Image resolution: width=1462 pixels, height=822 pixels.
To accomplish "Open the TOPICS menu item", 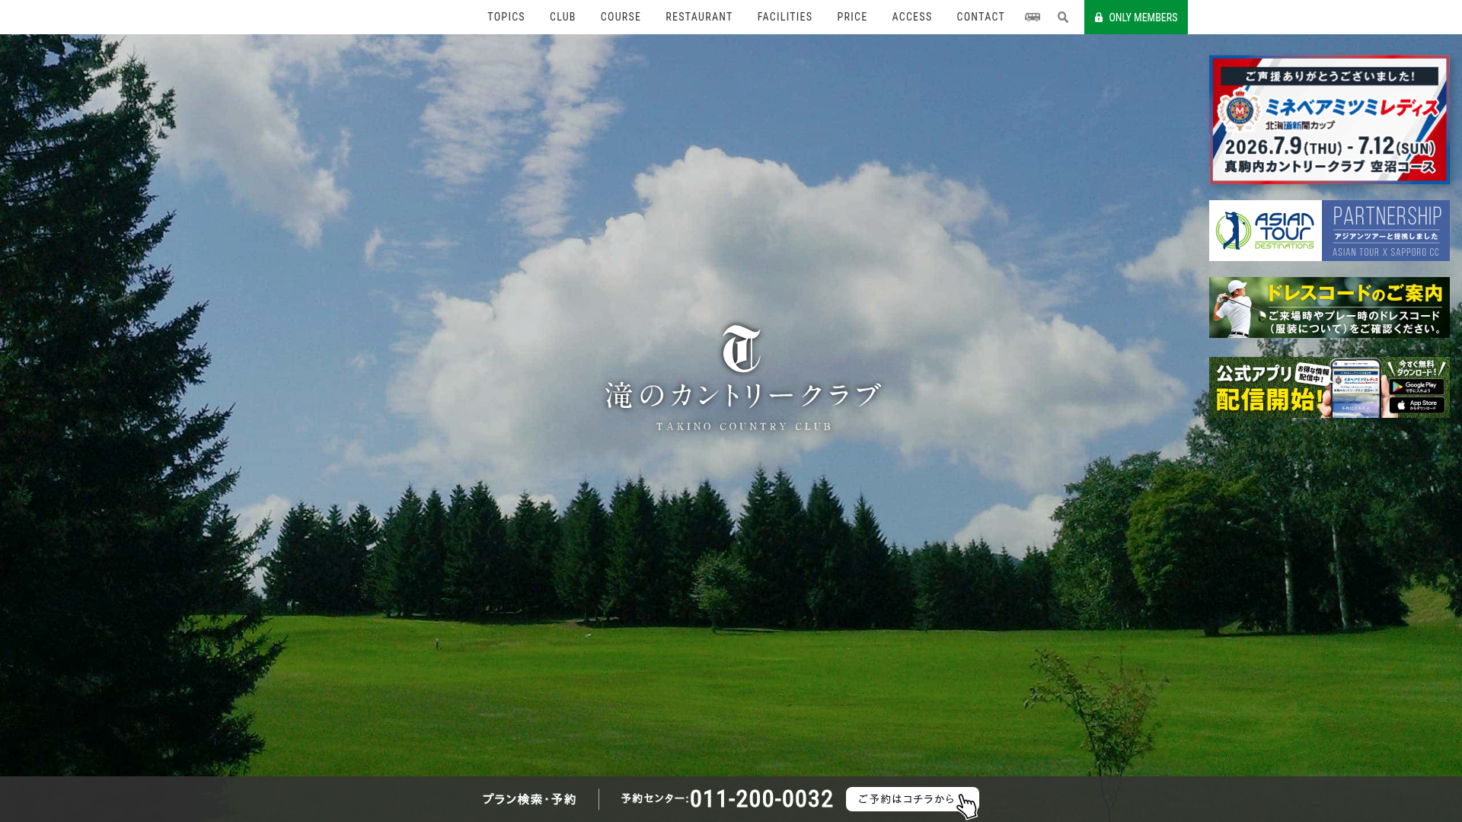I will 506,17.
